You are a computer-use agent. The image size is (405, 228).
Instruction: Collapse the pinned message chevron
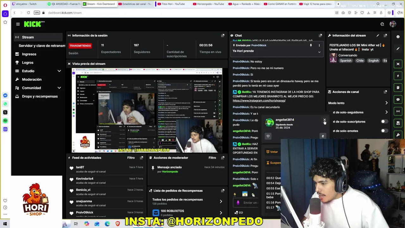coord(319,52)
